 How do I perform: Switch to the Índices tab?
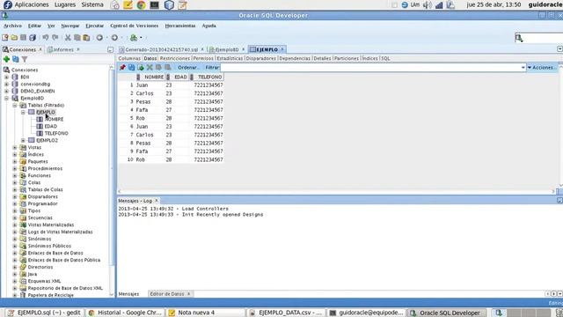coord(369,58)
